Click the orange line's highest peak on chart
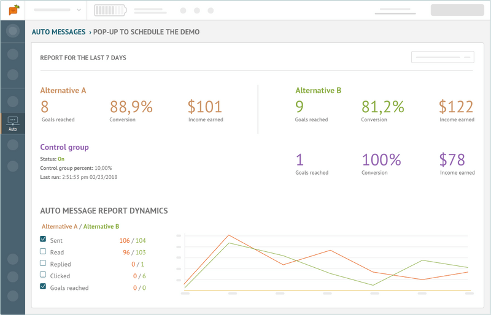The width and height of the screenshot is (491, 315). pyautogui.click(x=229, y=235)
